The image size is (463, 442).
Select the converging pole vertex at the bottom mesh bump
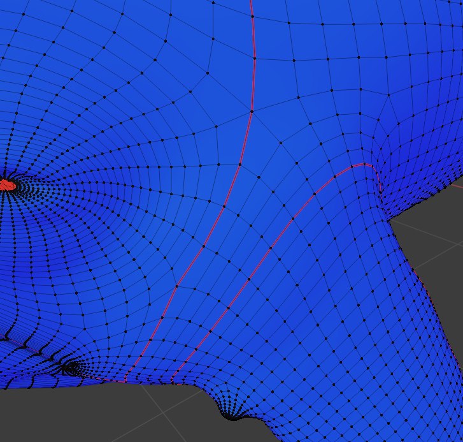(x=232, y=418)
